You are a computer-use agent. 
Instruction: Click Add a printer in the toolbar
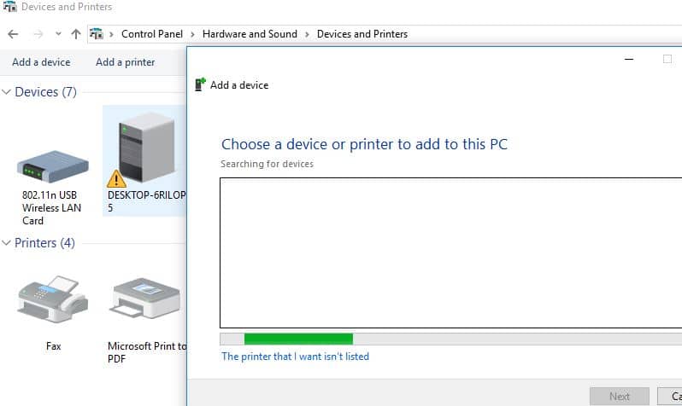(125, 62)
